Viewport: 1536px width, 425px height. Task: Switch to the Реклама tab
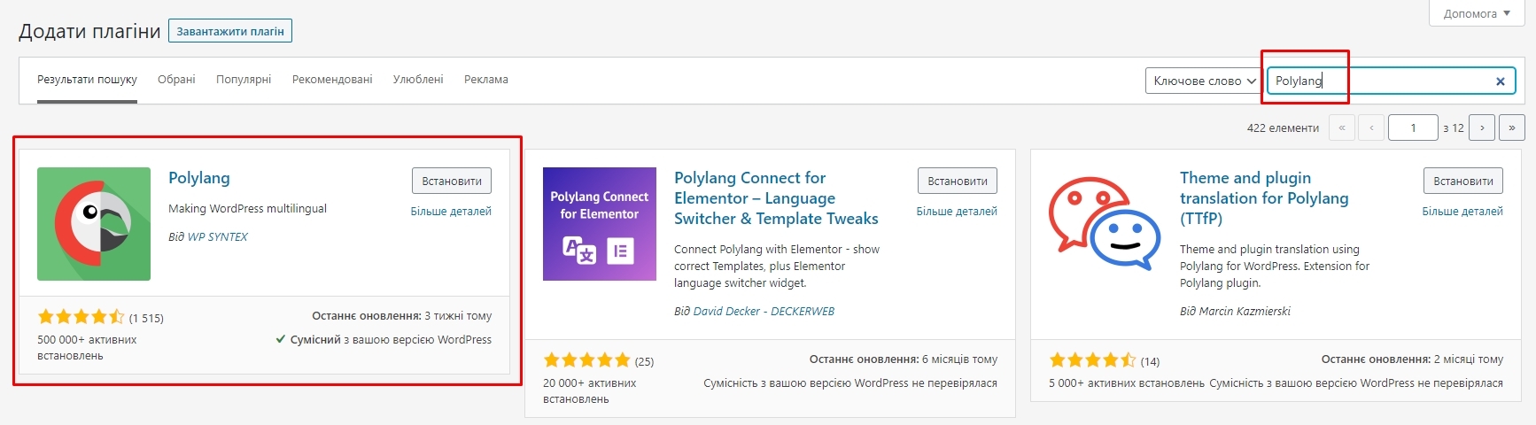(x=486, y=80)
